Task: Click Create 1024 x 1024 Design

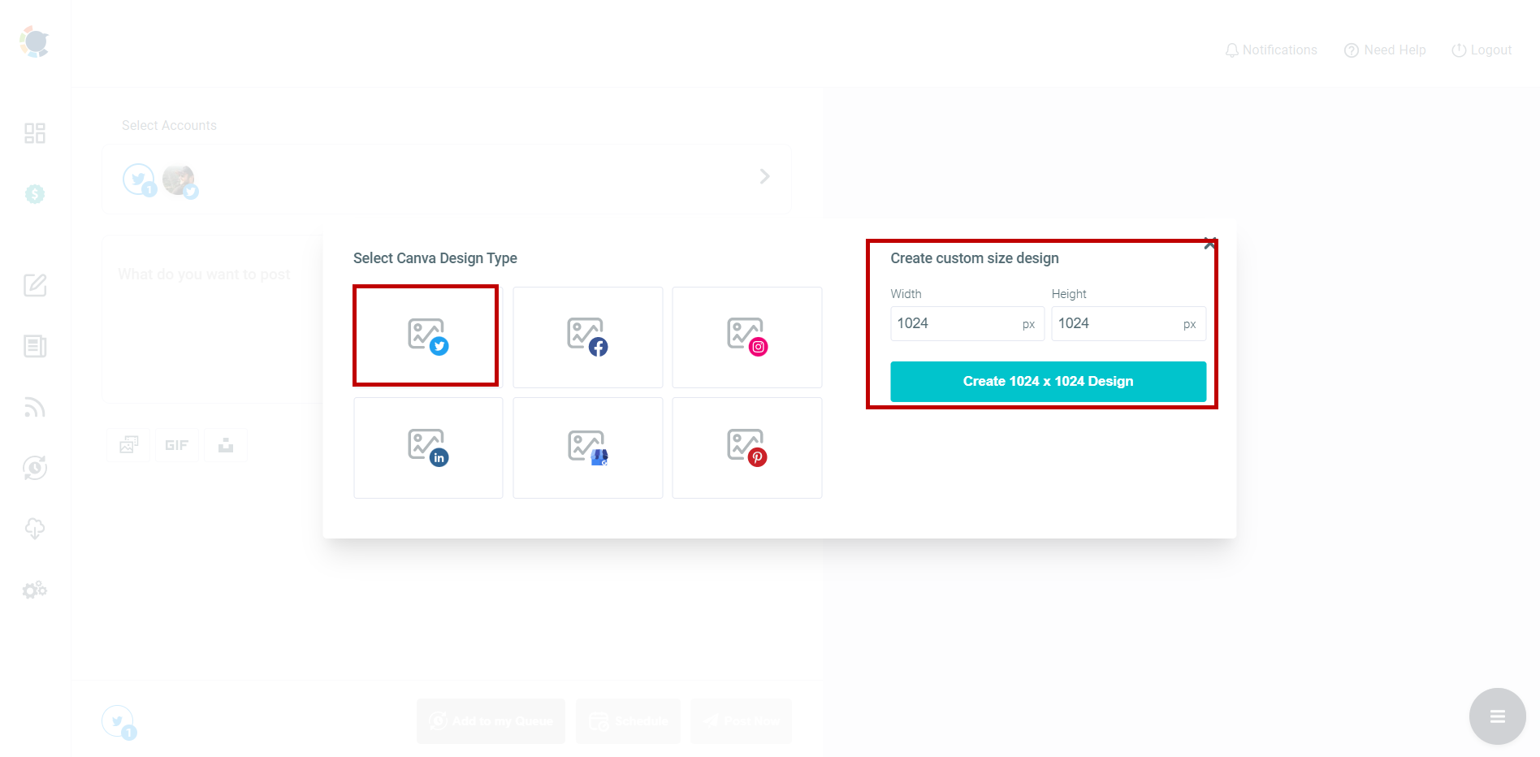Action: [1047, 381]
